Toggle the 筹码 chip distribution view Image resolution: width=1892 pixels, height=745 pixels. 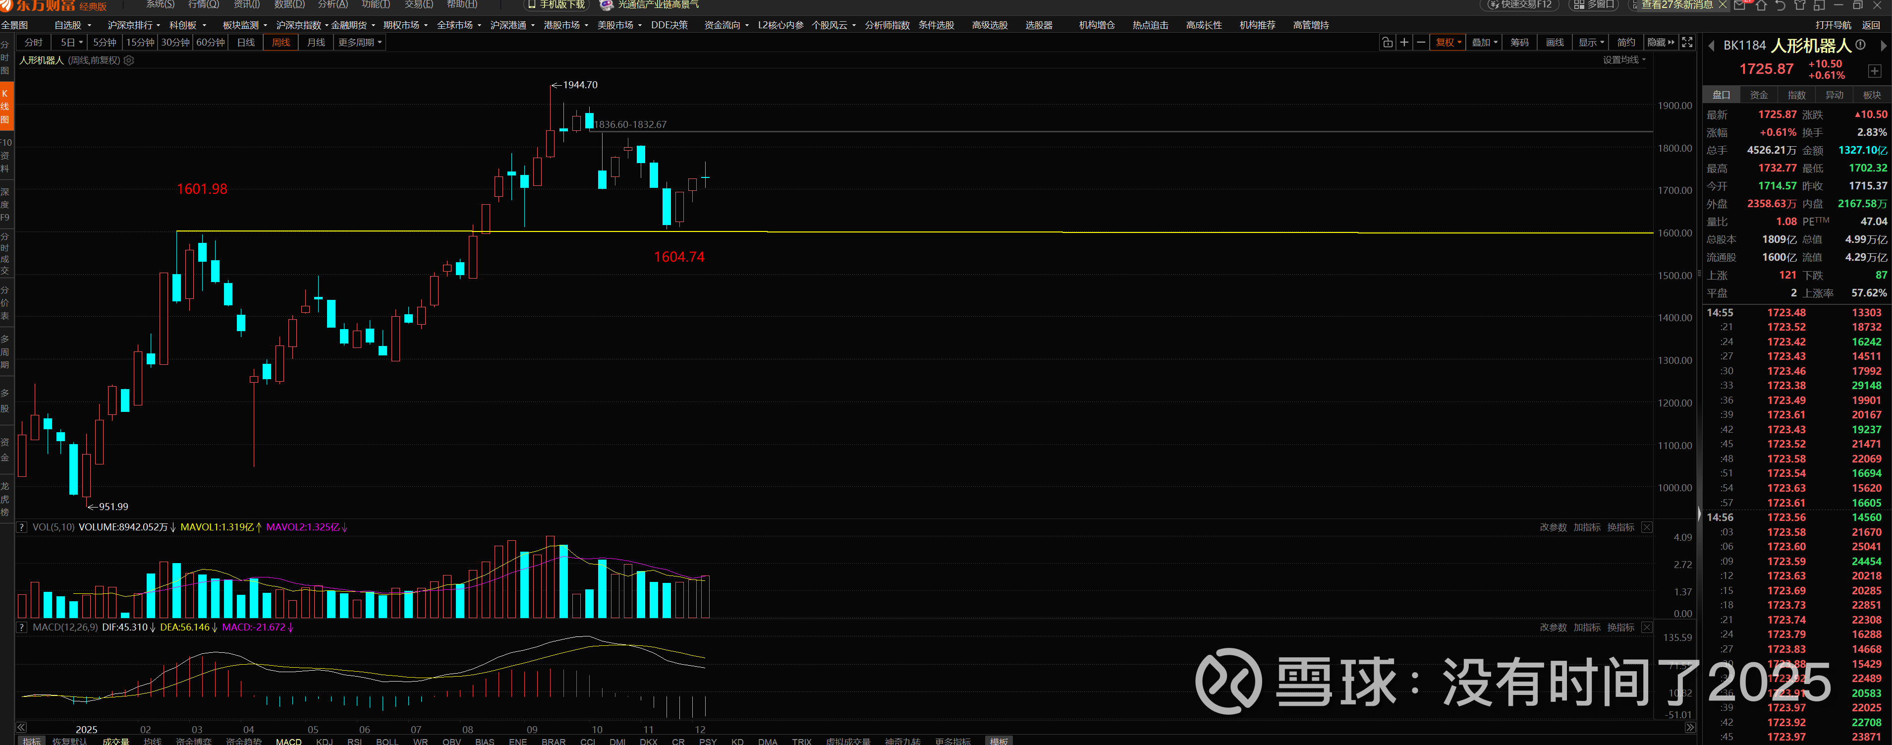[x=1520, y=43]
